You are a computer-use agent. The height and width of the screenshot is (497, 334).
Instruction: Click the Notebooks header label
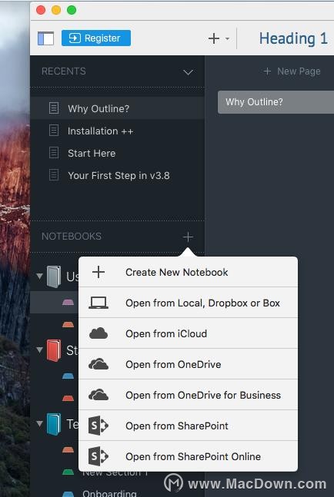(72, 237)
